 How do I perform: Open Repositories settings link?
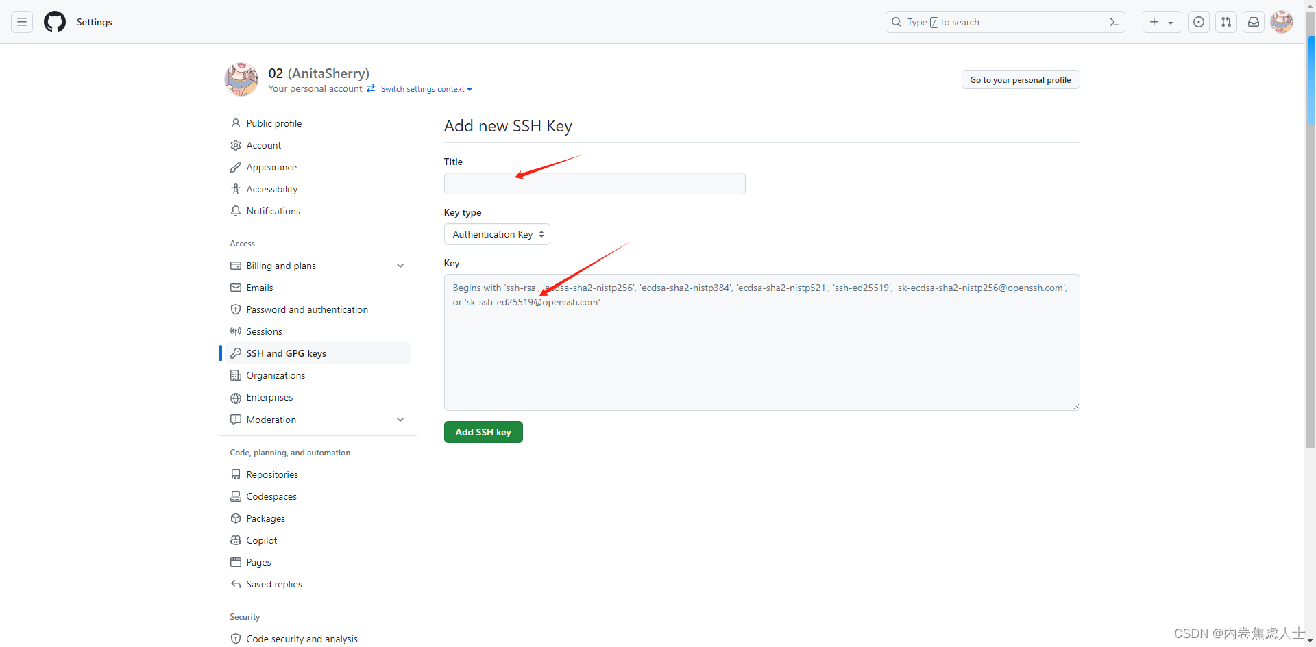[x=272, y=474]
